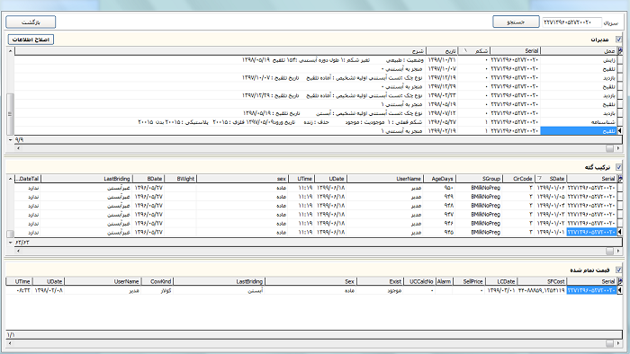Click scroll-up arrow of first grid
630x354 pixels.
[x=11, y=51]
